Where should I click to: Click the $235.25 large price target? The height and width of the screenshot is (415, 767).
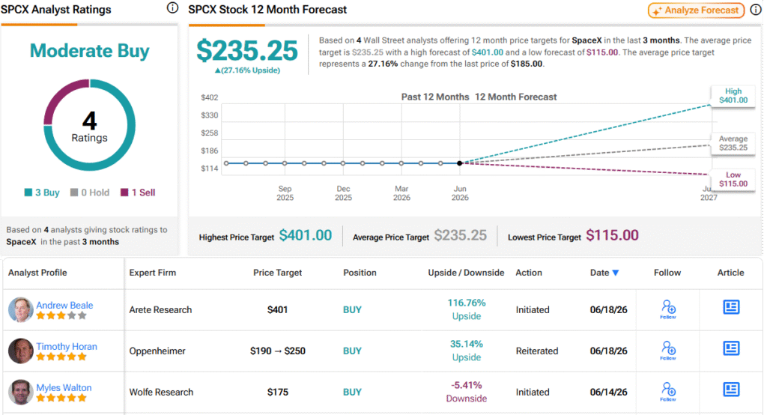click(x=247, y=50)
